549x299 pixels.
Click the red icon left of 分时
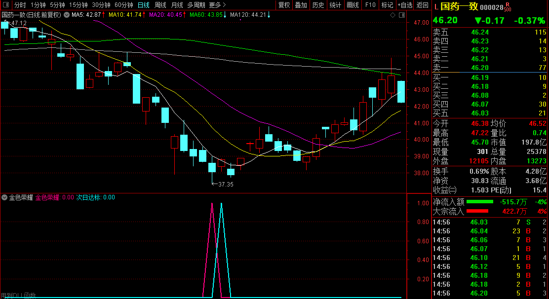pyautogui.click(x=6, y=5)
